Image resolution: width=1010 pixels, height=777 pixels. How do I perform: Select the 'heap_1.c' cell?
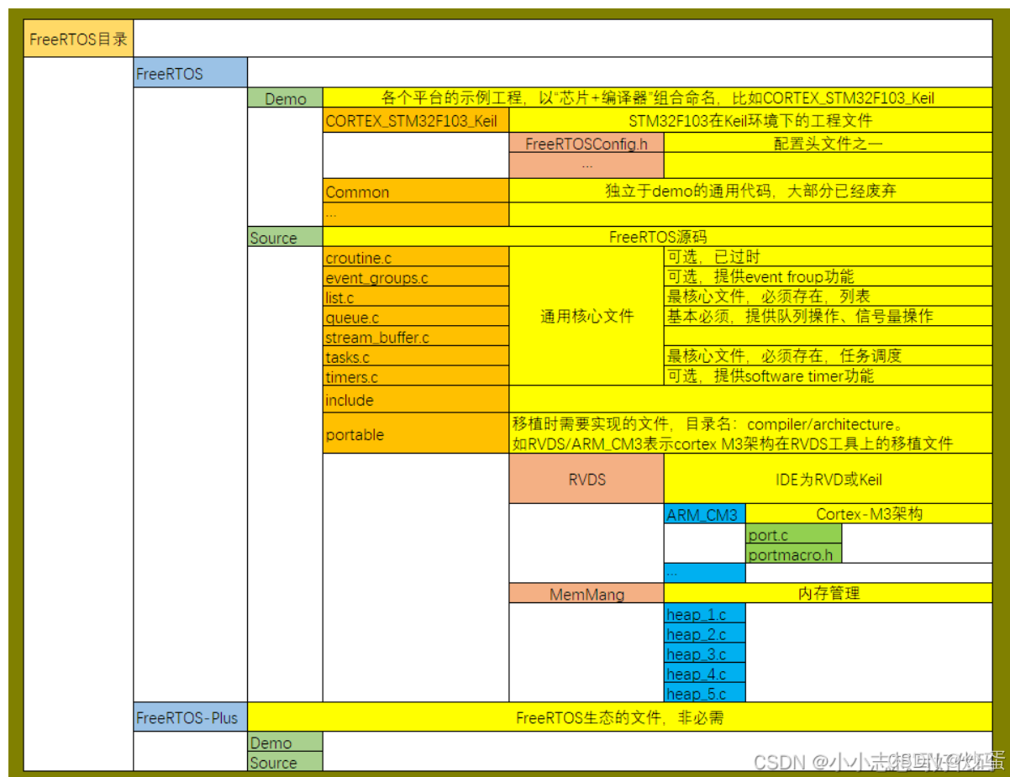point(704,614)
